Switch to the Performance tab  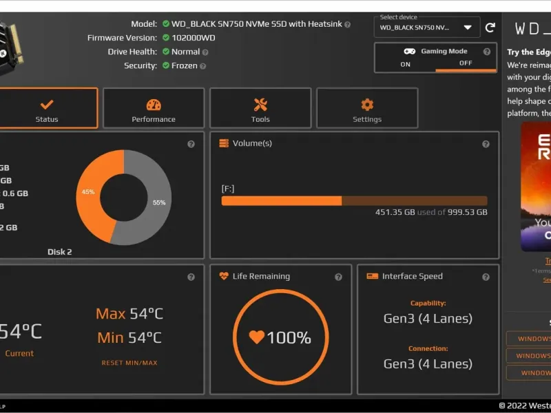point(154,108)
